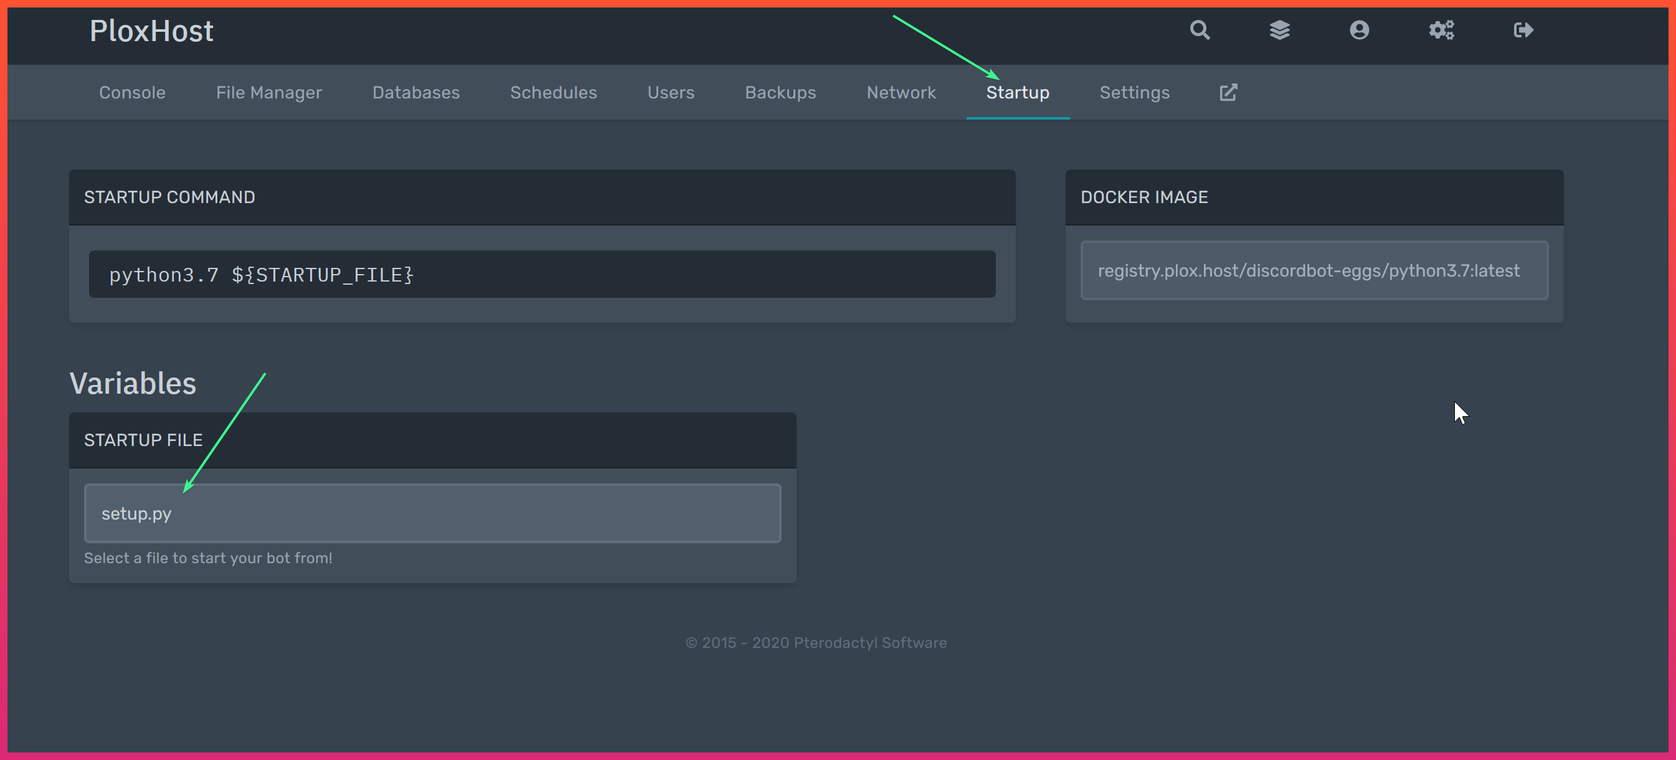Open the Users section tab
The width and height of the screenshot is (1676, 760).
[671, 92]
